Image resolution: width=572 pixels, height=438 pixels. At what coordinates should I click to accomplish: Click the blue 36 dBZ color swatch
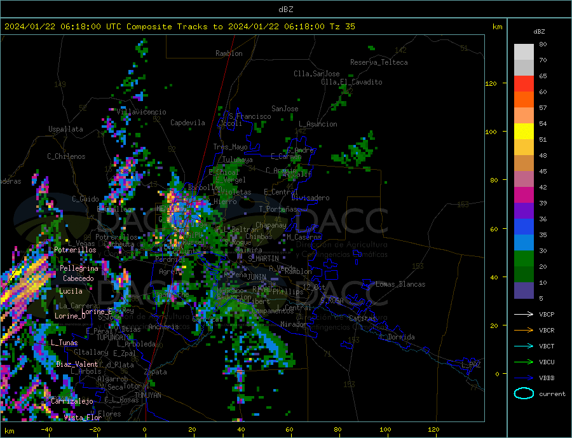pyautogui.click(x=524, y=227)
